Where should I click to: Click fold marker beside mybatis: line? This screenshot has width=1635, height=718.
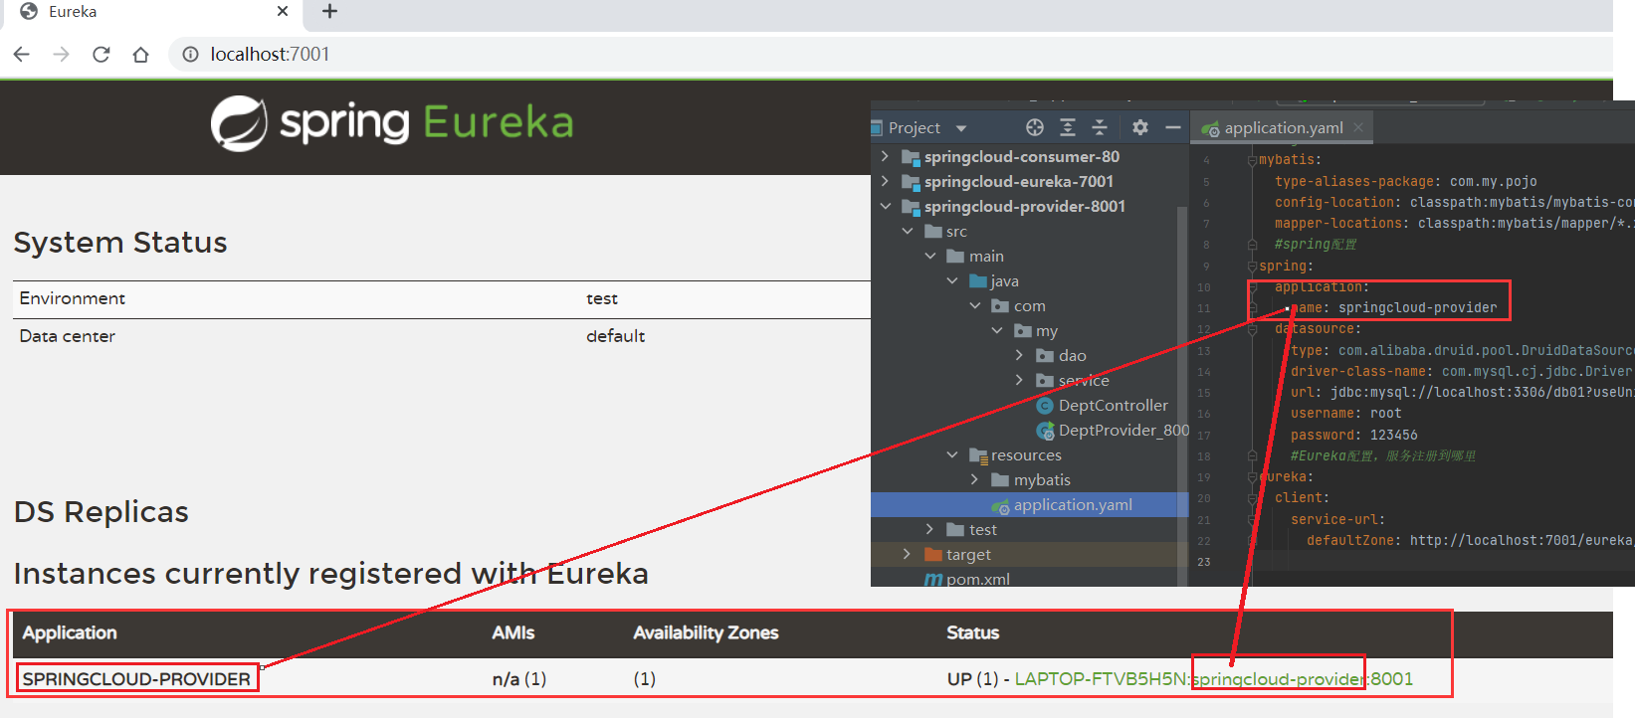click(1253, 160)
